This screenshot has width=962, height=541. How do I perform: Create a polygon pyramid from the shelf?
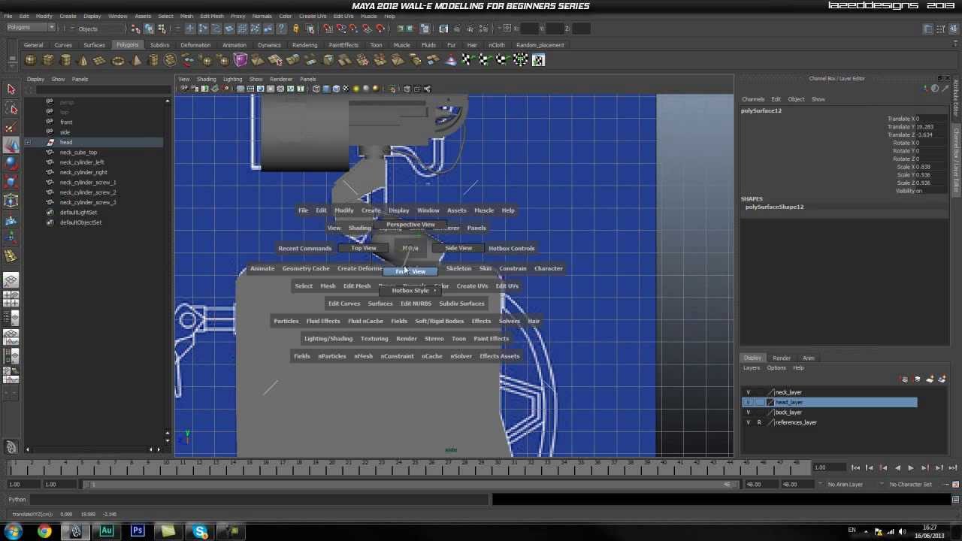coord(136,60)
